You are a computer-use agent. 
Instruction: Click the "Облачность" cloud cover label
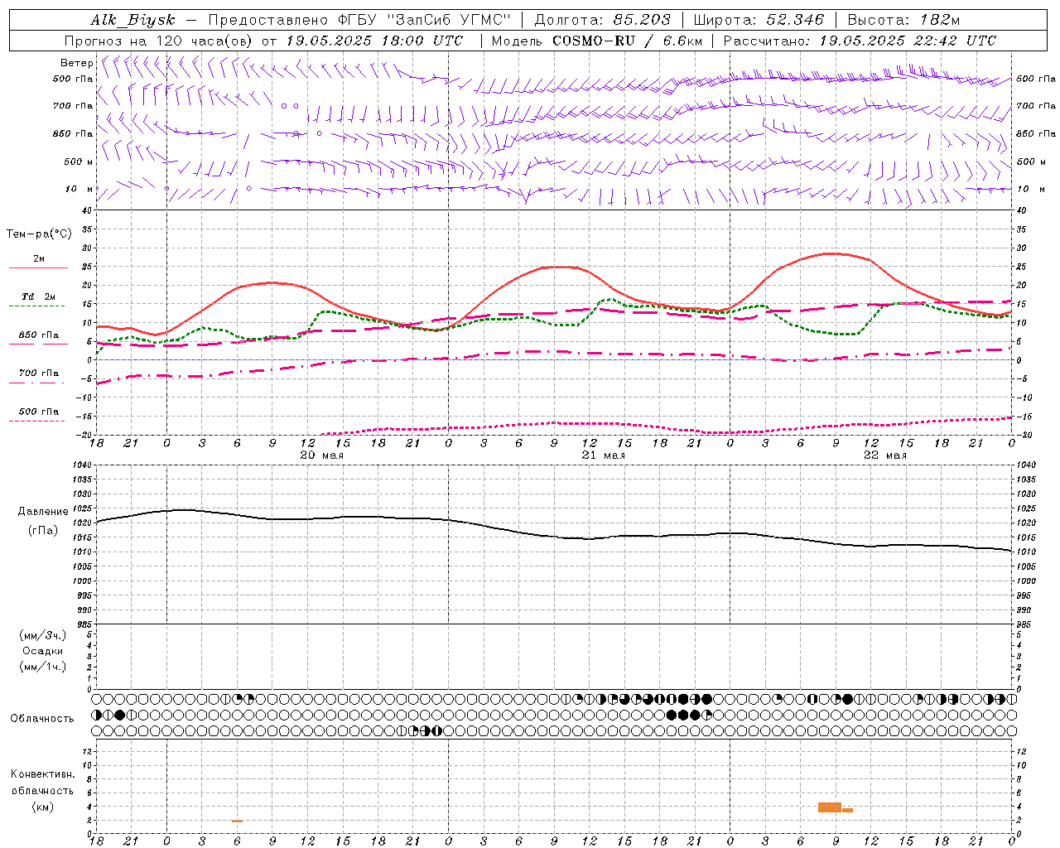click(42, 719)
